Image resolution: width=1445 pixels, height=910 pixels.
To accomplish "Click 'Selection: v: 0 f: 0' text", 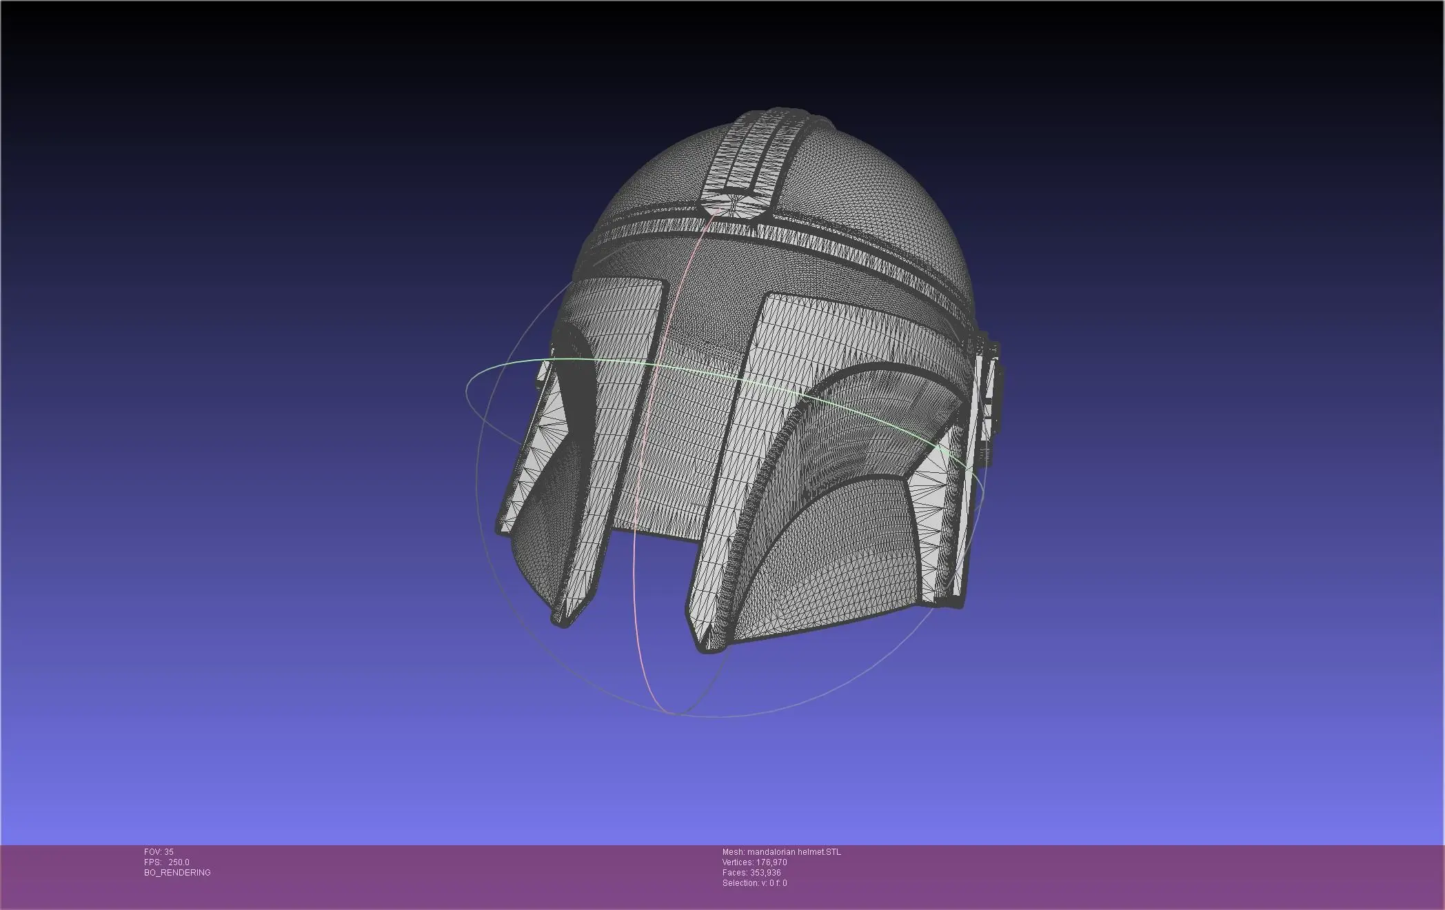I will (754, 883).
